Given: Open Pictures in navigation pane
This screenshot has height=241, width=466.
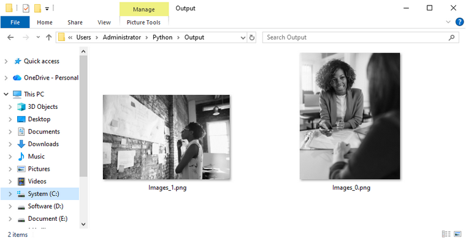Looking at the screenshot, I should (39, 169).
